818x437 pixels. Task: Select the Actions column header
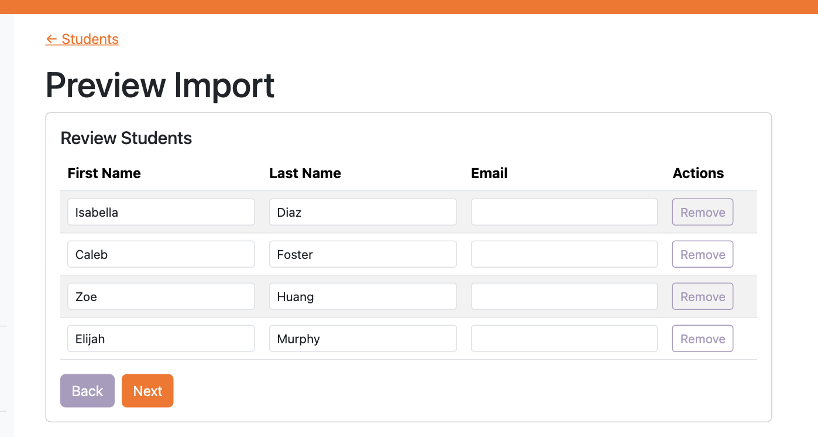coord(698,173)
